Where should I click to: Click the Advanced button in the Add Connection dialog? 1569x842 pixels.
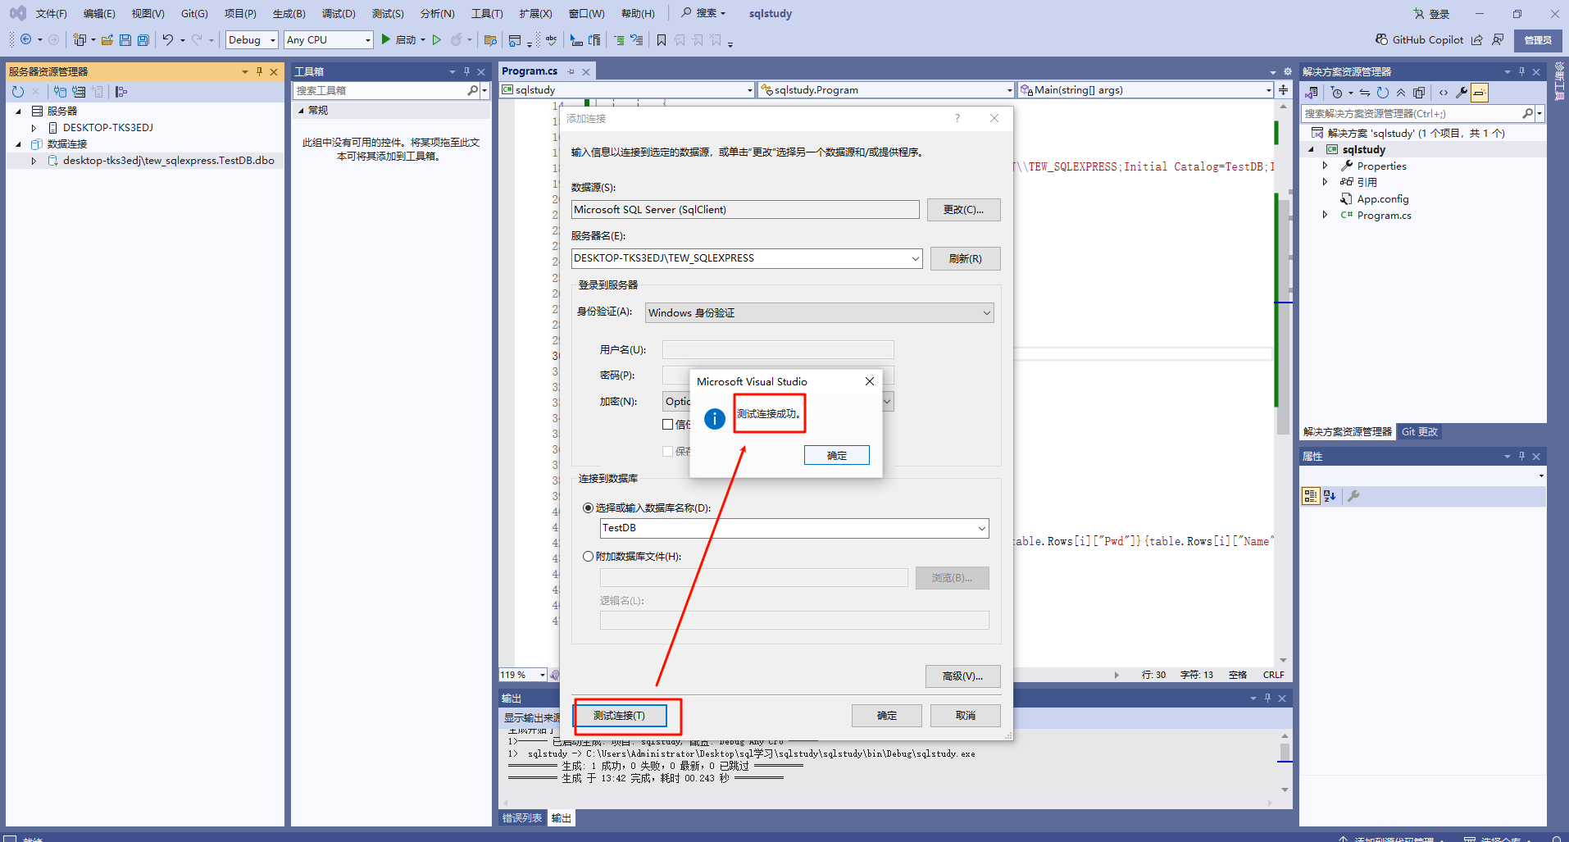coord(962,676)
